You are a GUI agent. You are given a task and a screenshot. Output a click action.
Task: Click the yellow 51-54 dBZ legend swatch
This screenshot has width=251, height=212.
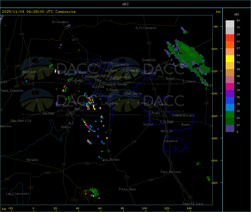click(x=230, y=59)
